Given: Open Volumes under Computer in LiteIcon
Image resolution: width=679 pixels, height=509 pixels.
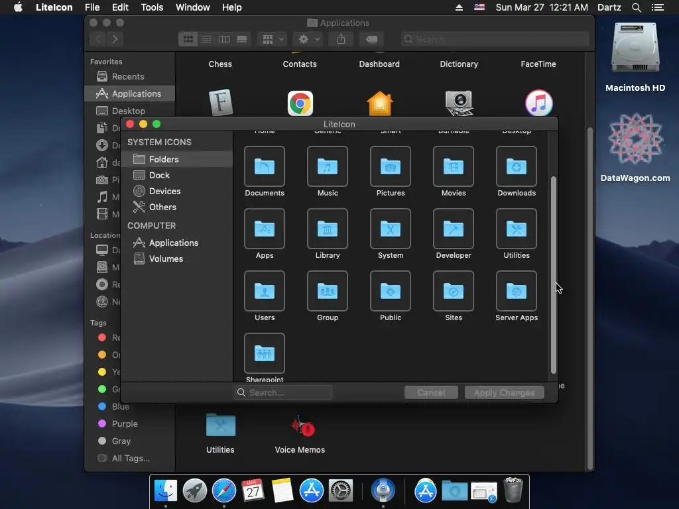Looking at the screenshot, I should click(176, 259).
